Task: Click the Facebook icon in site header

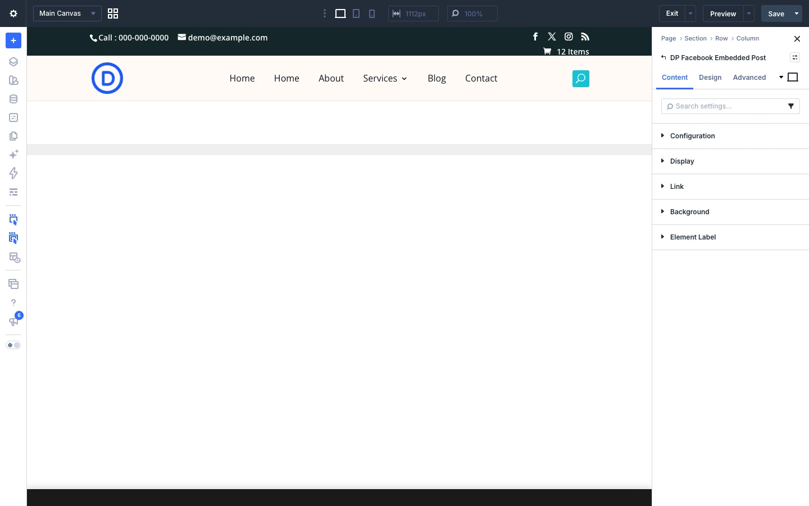Action: coord(535,37)
